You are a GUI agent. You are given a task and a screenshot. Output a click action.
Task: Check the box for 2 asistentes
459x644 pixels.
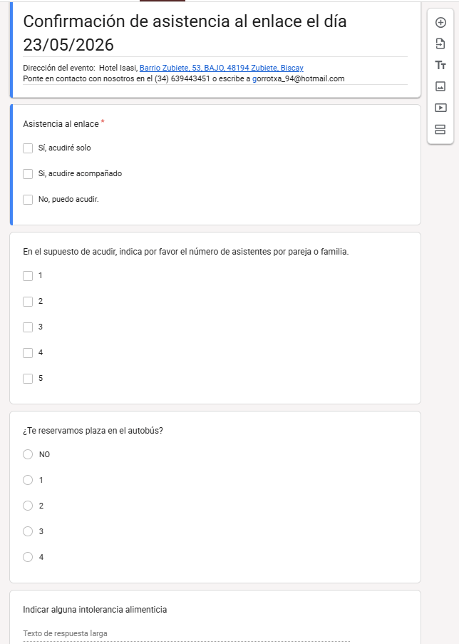point(28,302)
